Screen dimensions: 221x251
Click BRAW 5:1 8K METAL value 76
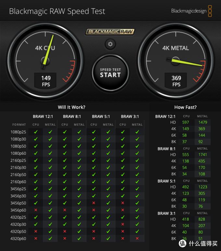click(201, 206)
